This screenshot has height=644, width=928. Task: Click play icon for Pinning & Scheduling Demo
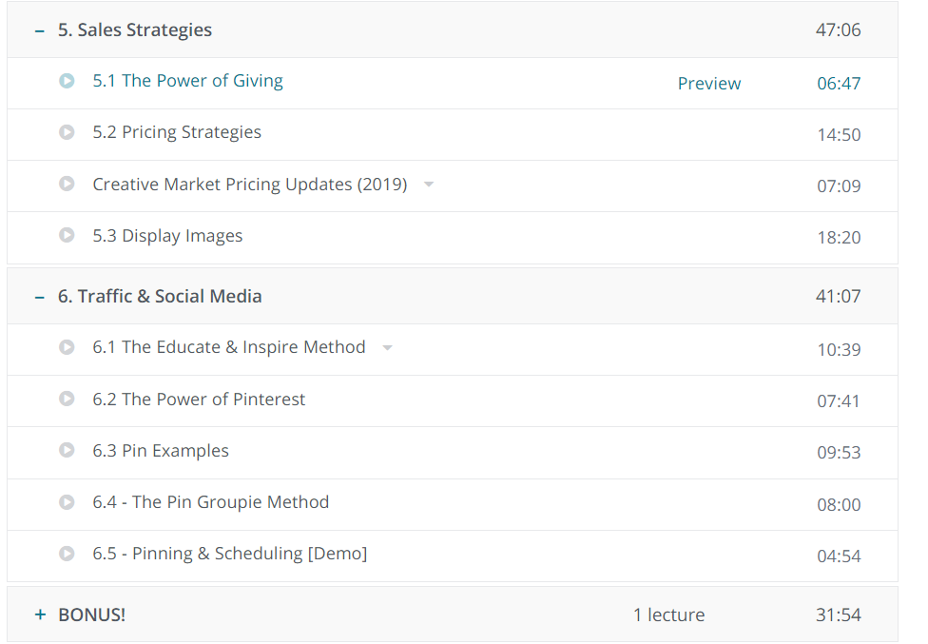pos(67,554)
